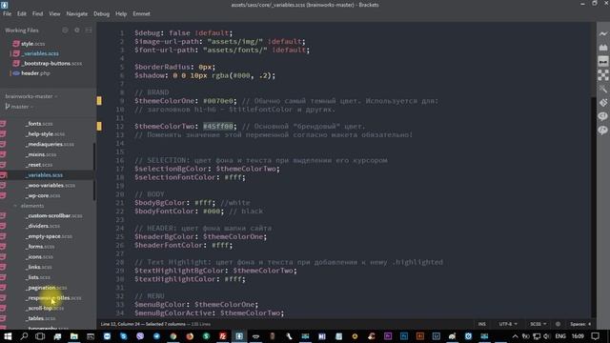Open _mixins.scss in file tree
610x343 pixels.
41,154
